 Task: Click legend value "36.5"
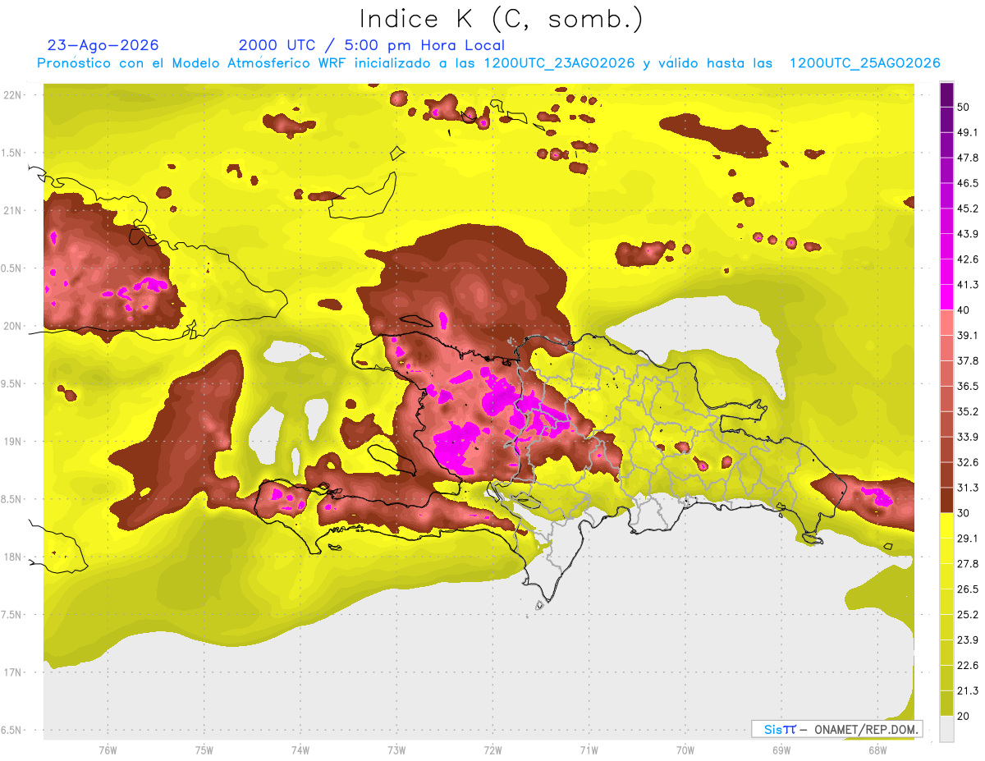pyautogui.click(x=967, y=386)
